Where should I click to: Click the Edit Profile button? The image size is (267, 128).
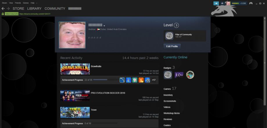pyautogui.click(x=172, y=46)
